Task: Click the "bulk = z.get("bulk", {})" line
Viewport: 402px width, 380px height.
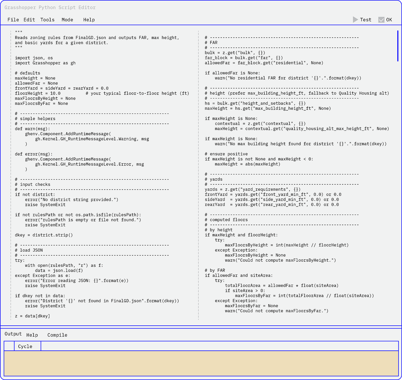Action: (x=235, y=53)
